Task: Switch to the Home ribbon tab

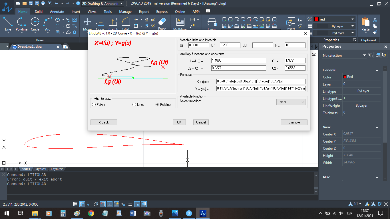Action: coord(23,12)
